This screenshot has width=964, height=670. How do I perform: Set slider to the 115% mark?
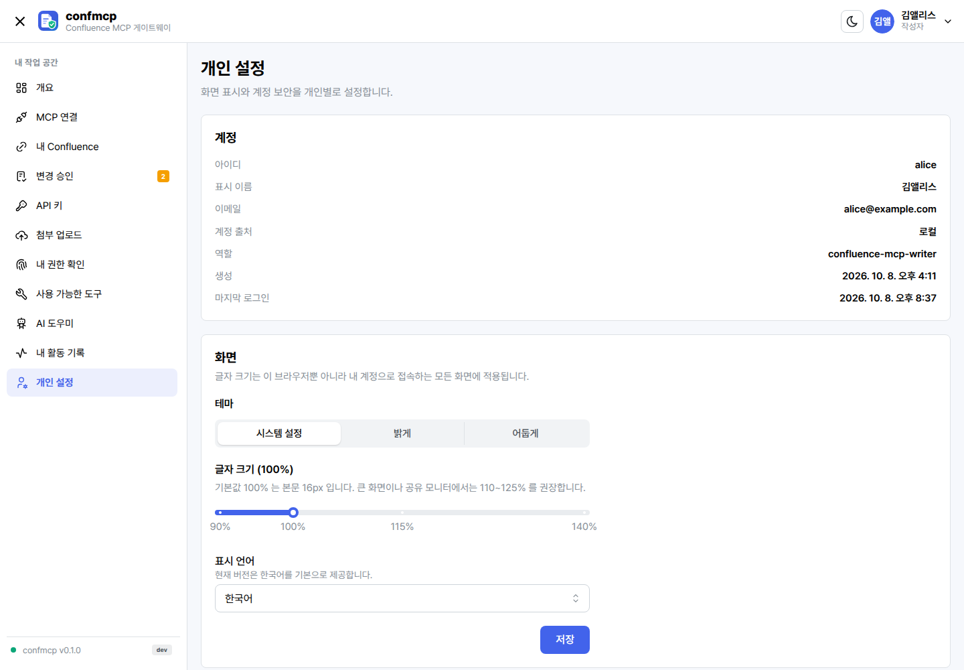coord(402,513)
